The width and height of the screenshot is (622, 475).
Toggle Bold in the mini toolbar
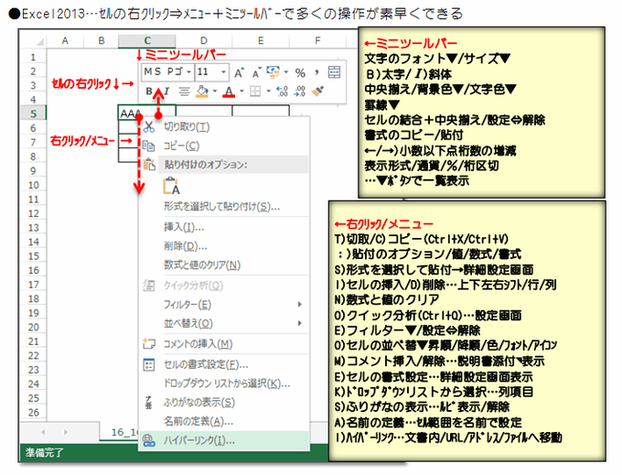149,92
